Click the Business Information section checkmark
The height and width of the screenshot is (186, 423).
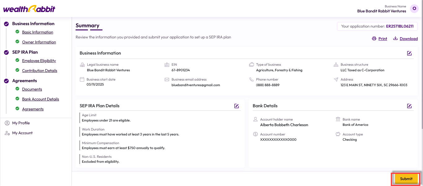click(x=6, y=24)
